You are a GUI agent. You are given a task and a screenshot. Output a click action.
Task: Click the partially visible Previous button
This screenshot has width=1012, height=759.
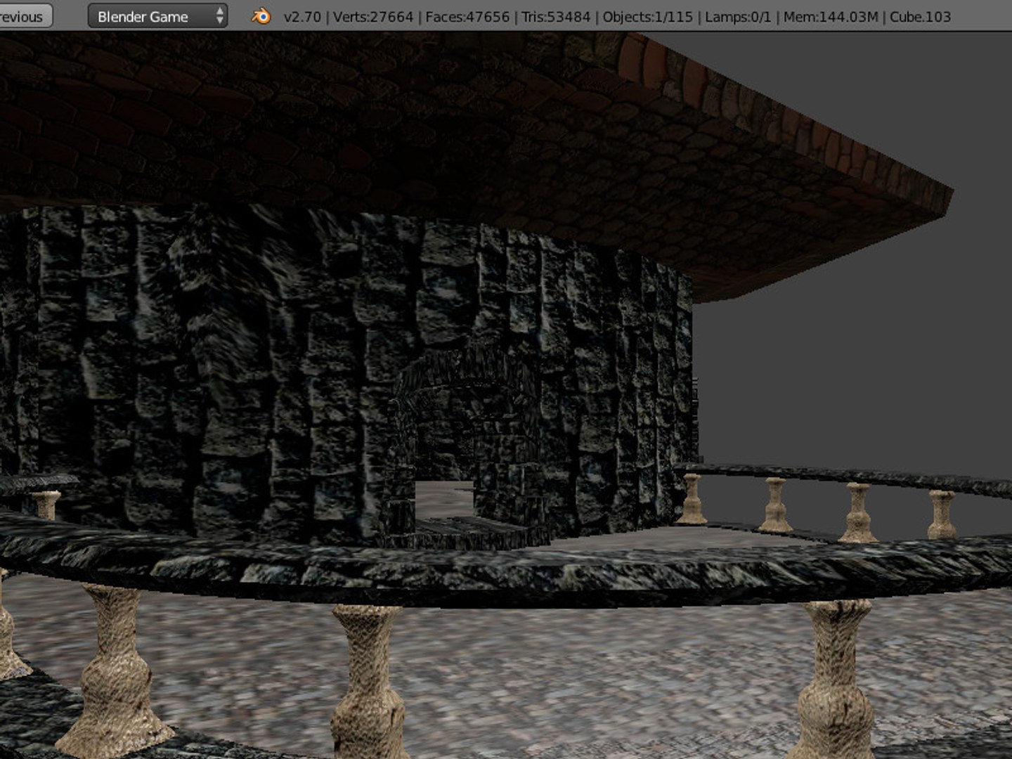pyautogui.click(x=25, y=16)
